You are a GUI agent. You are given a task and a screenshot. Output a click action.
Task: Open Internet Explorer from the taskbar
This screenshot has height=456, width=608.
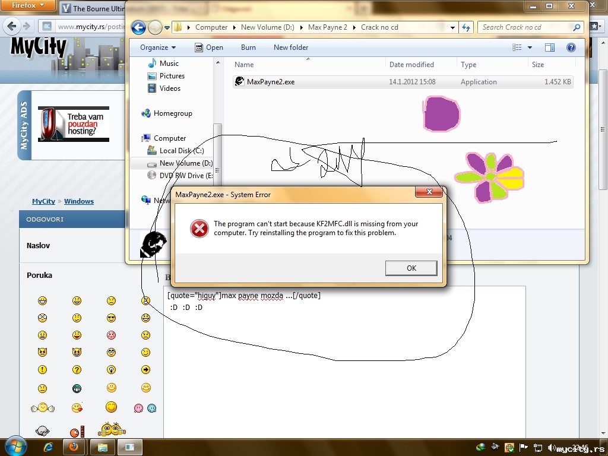click(48, 447)
